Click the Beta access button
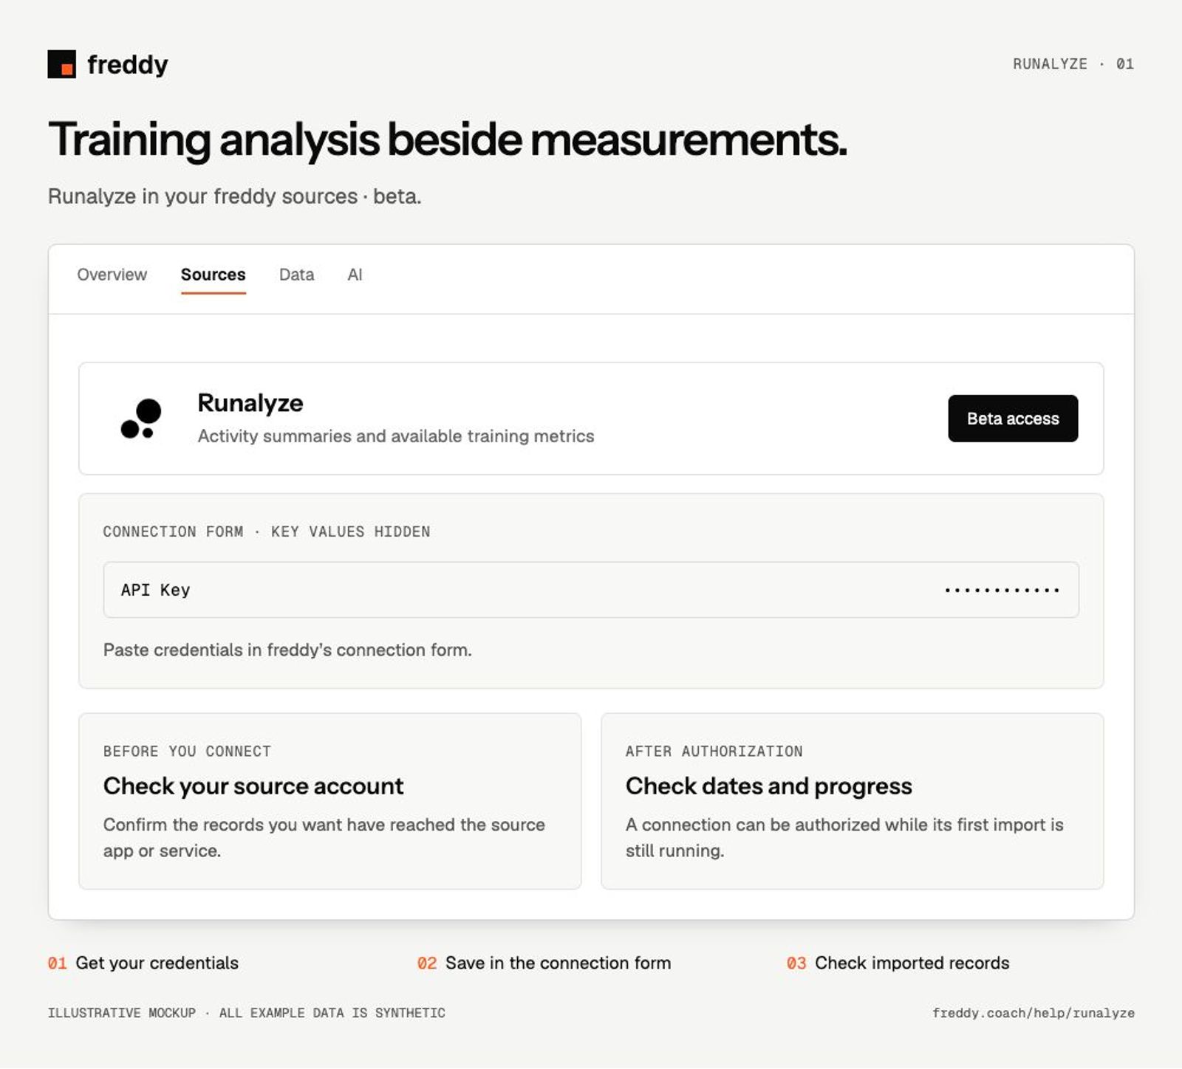The width and height of the screenshot is (1182, 1069). 1013,419
